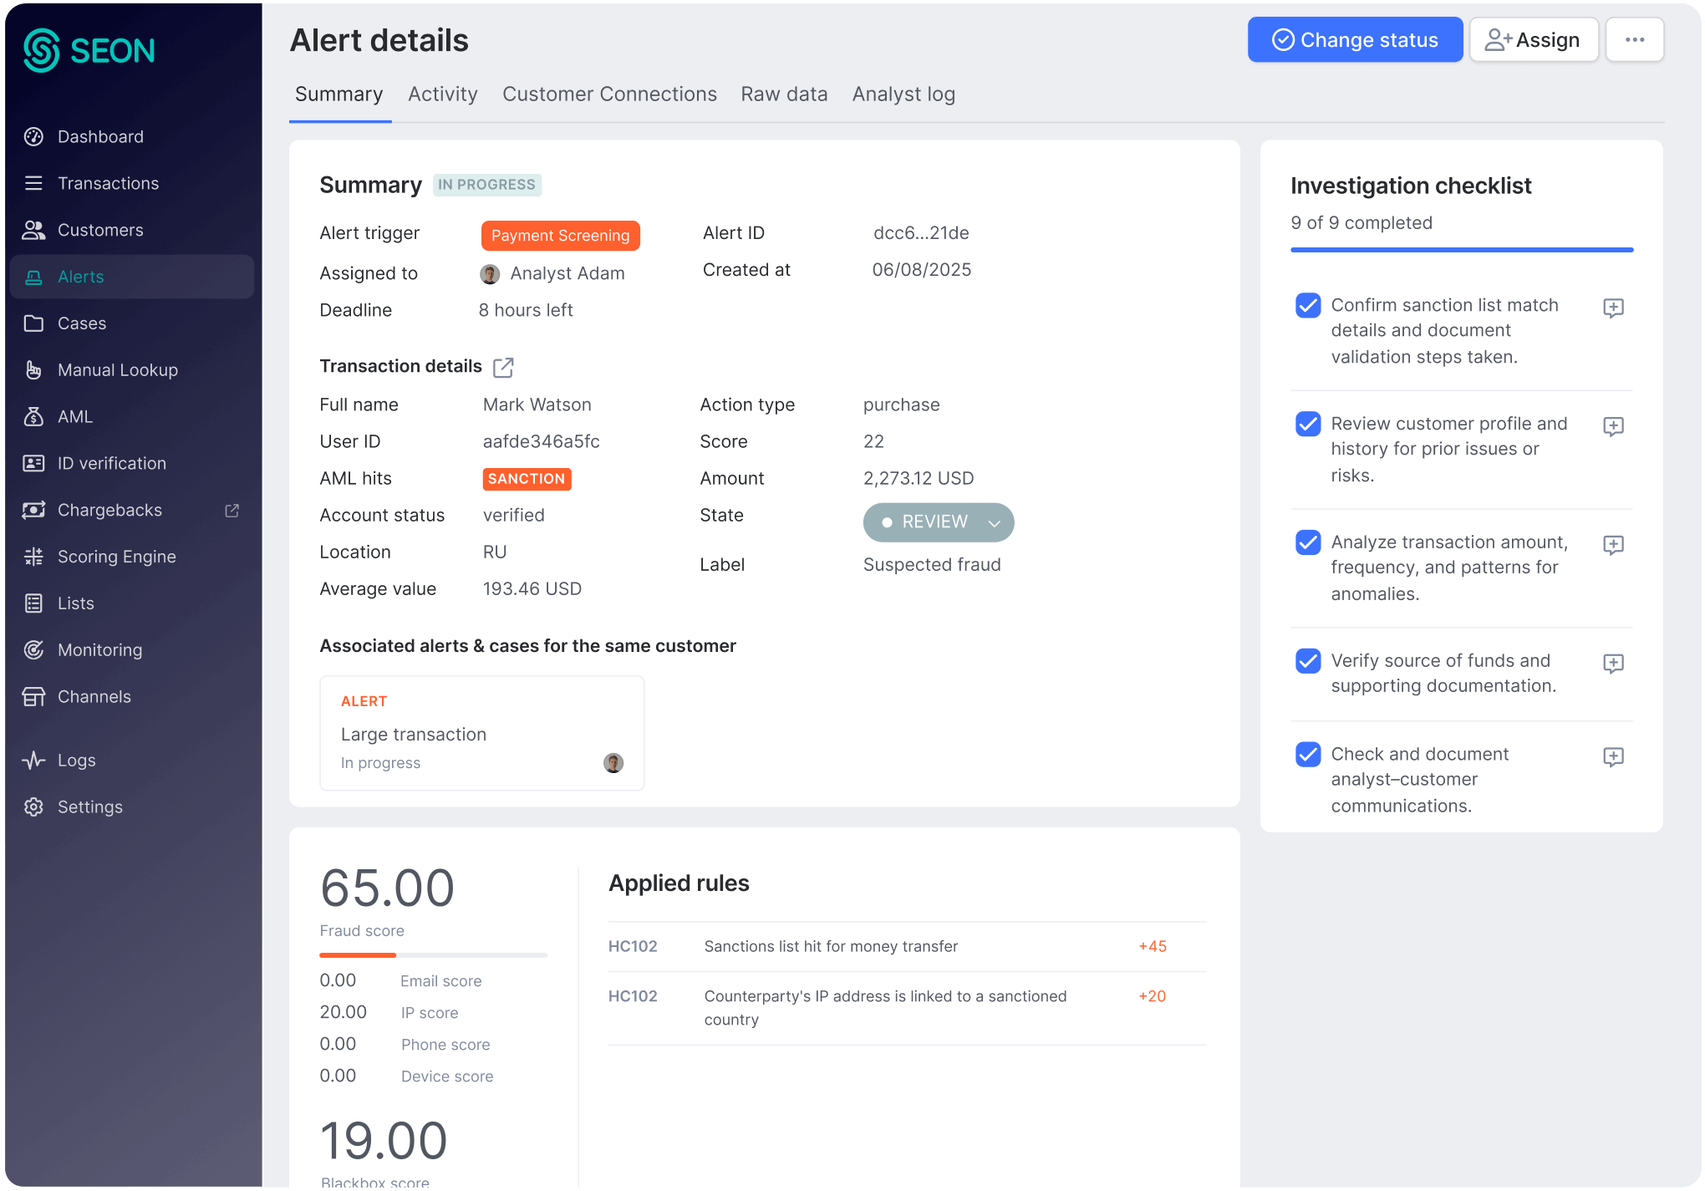Uncheck Review customer profile checkbox

point(1308,424)
